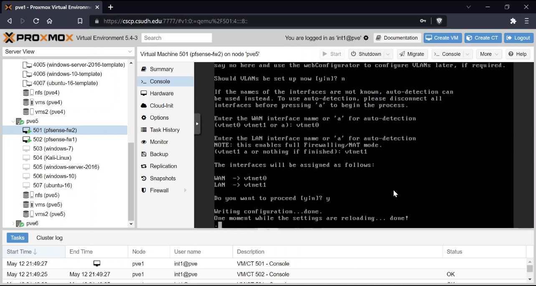Open the More actions dropdown
Screen dimensions: 536x286
489,54
